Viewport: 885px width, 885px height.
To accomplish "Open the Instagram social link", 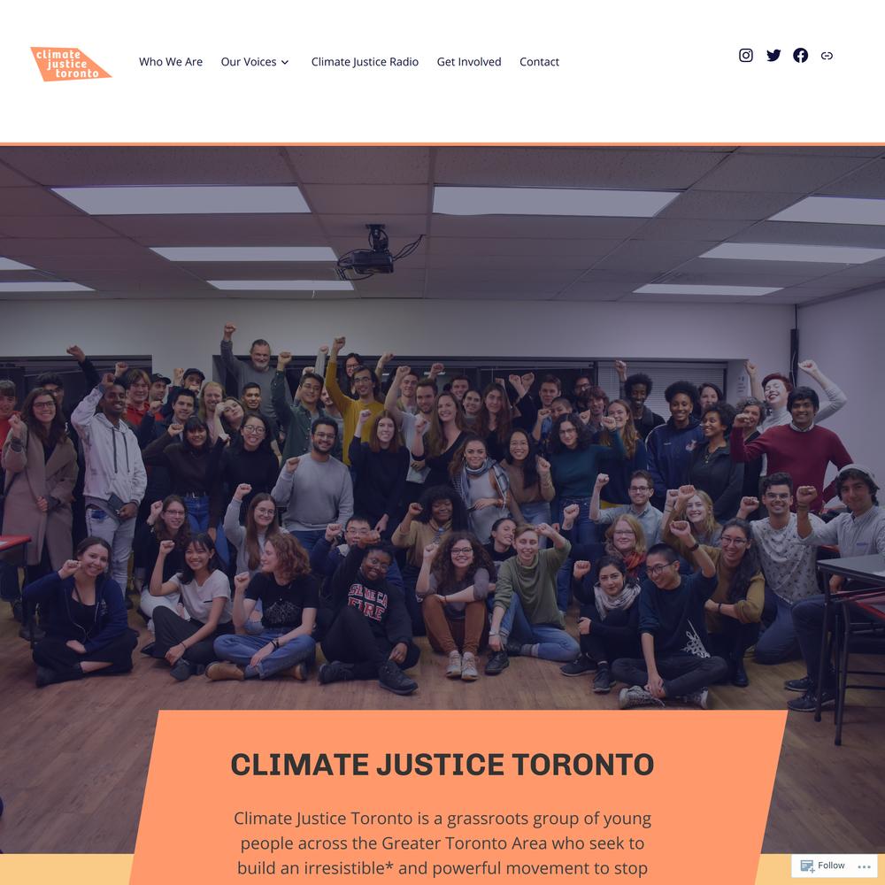I will [745, 55].
